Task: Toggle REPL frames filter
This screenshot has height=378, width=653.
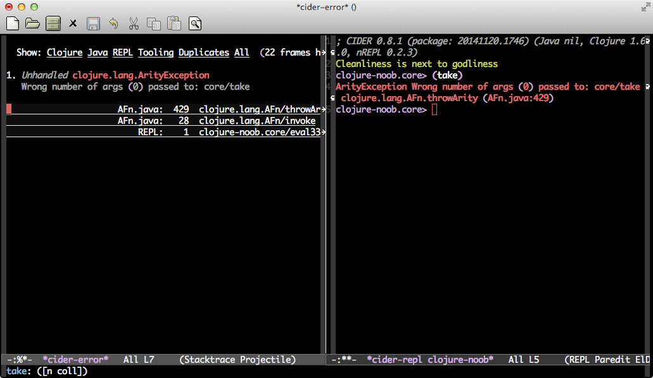Action: point(122,52)
